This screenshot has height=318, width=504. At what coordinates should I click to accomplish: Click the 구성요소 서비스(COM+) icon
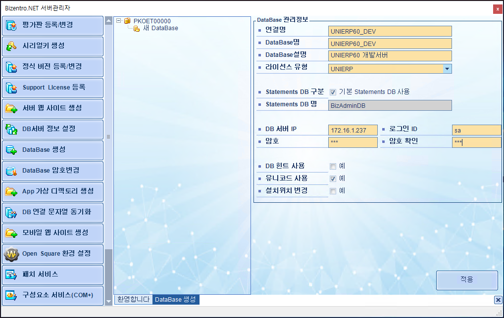[11, 295]
